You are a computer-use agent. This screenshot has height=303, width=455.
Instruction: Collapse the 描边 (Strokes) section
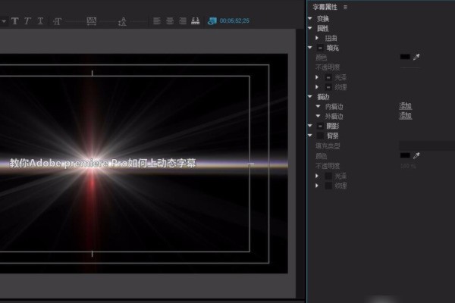(x=310, y=96)
